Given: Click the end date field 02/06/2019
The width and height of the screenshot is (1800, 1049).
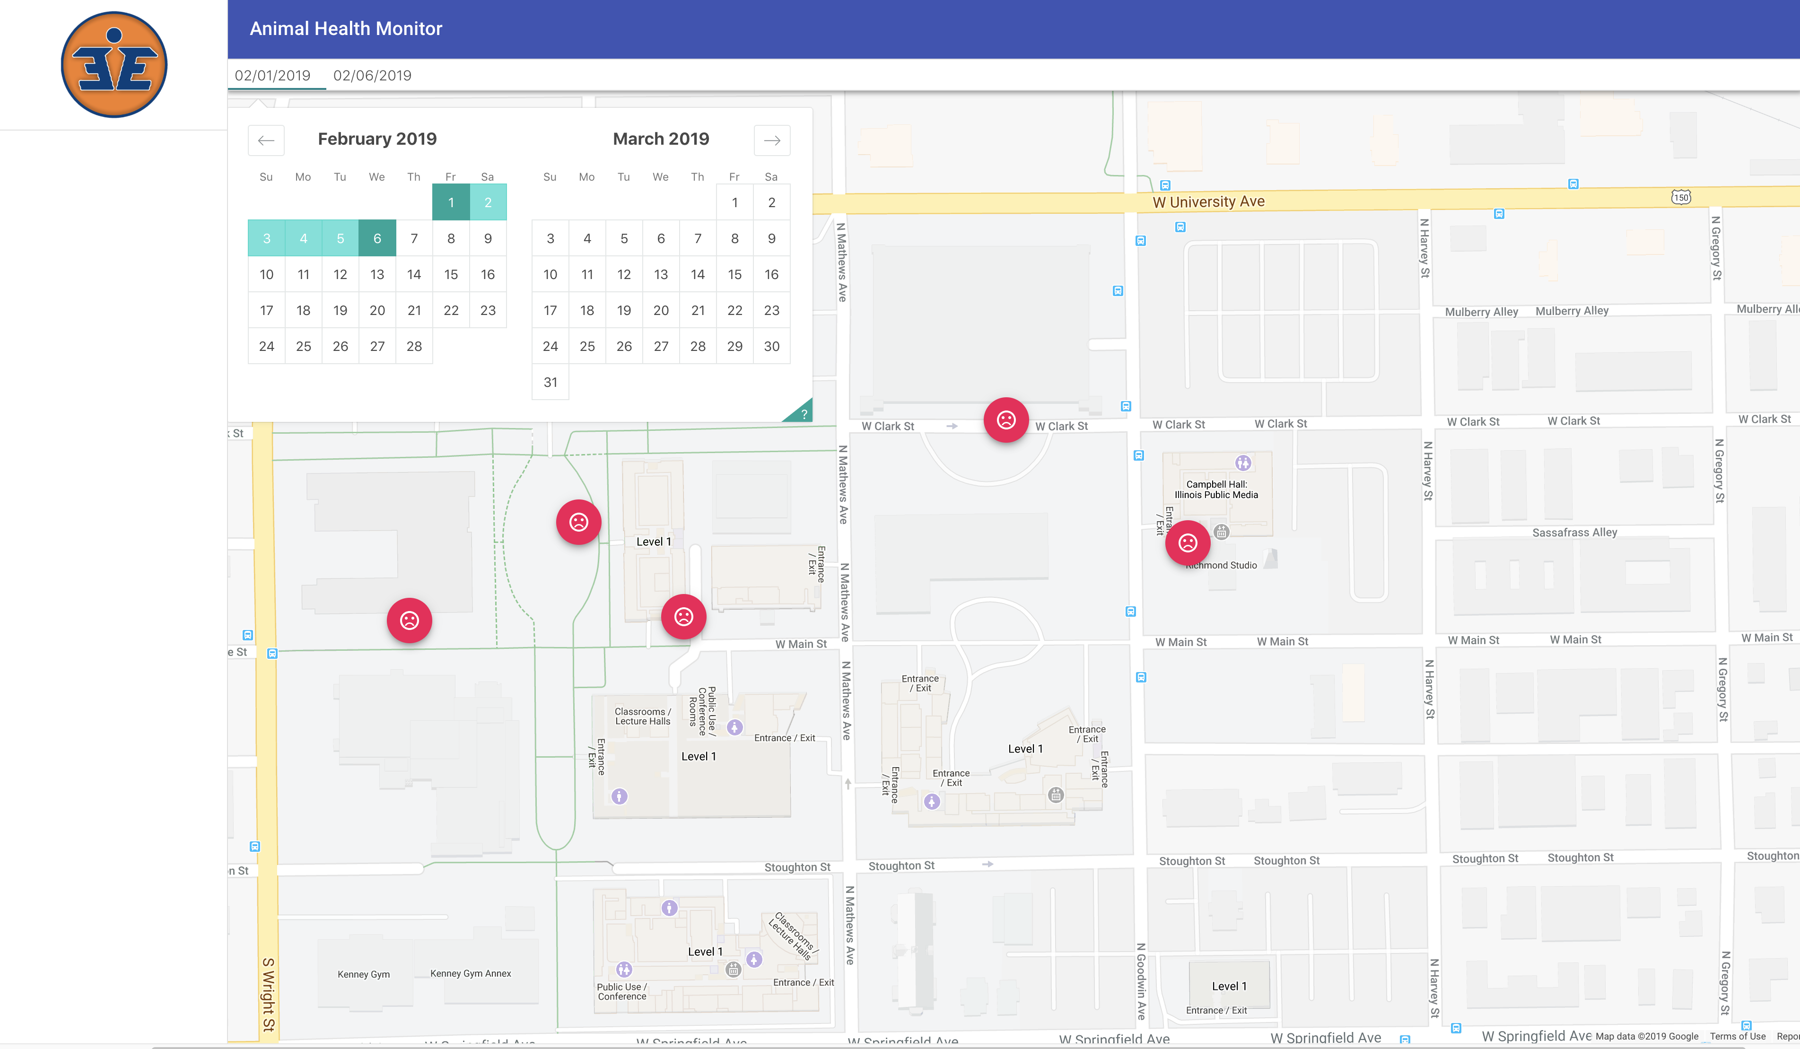Looking at the screenshot, I should coord(372,76).
